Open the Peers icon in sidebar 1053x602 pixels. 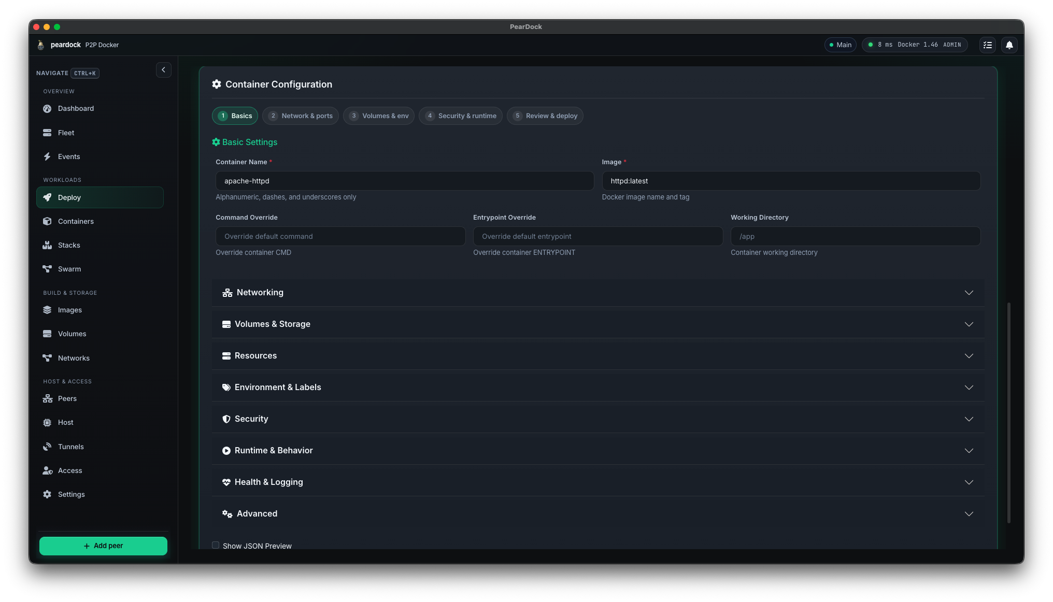tap(47, 398)
